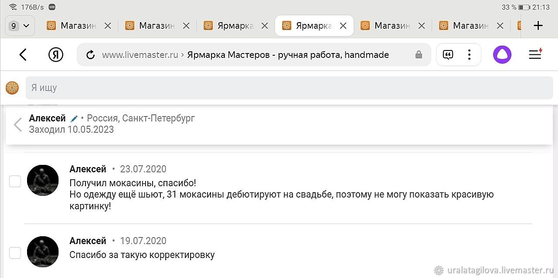
Task: Go back using chevron left of Алексей
Action: pos(17,124)
